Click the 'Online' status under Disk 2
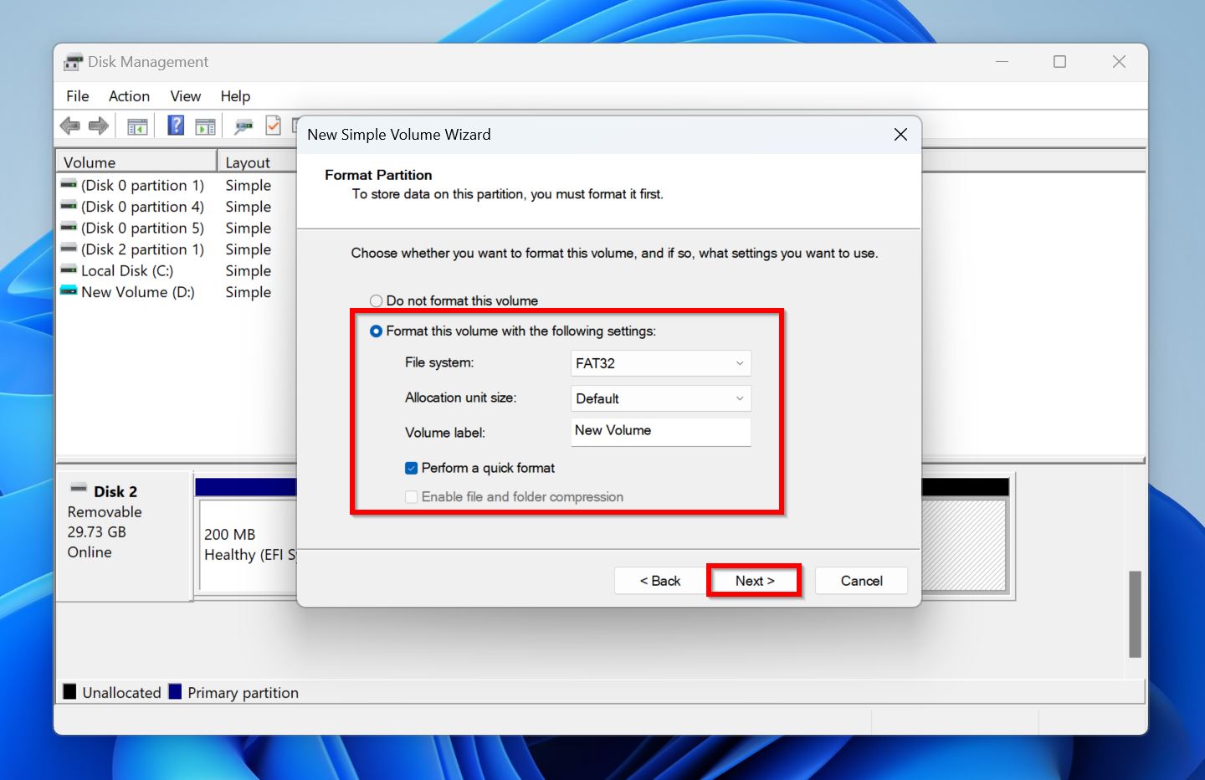The height and width of the screenshot is (780, 1205). point(90,552)
